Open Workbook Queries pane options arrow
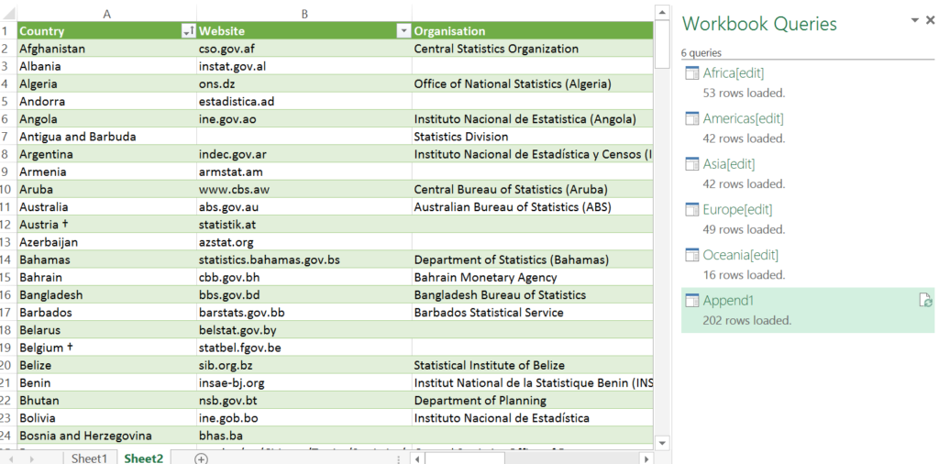This screenshot has height=464, width=939. point(914,20)
